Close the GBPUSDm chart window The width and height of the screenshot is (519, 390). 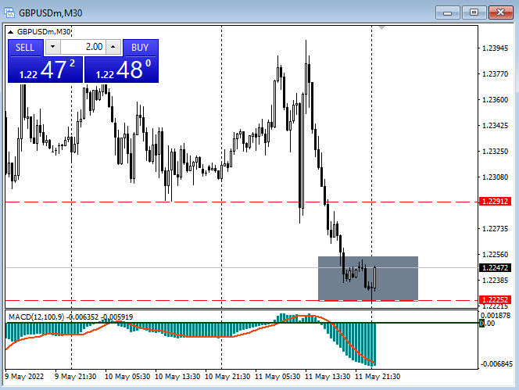501,13
